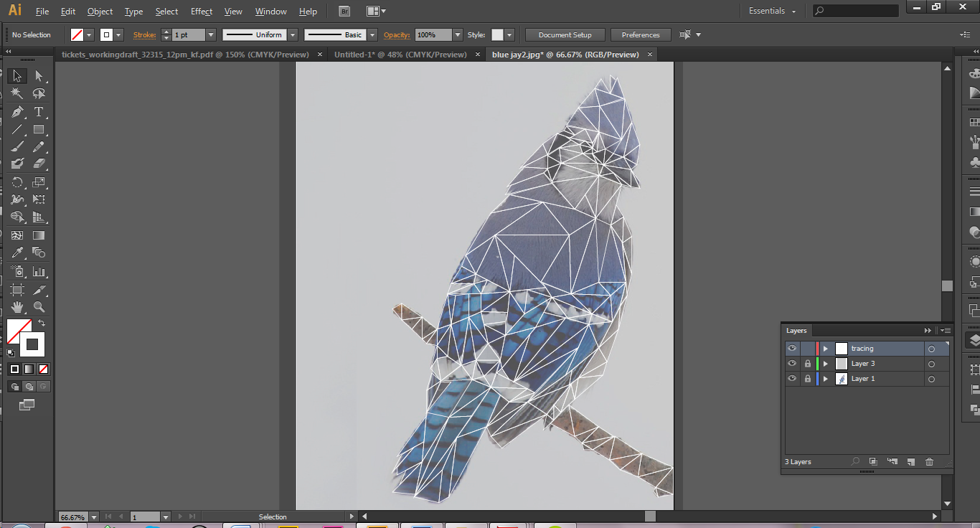Hide the tracing layer
This screenshot has height=528, width=980.
point(792,348)
